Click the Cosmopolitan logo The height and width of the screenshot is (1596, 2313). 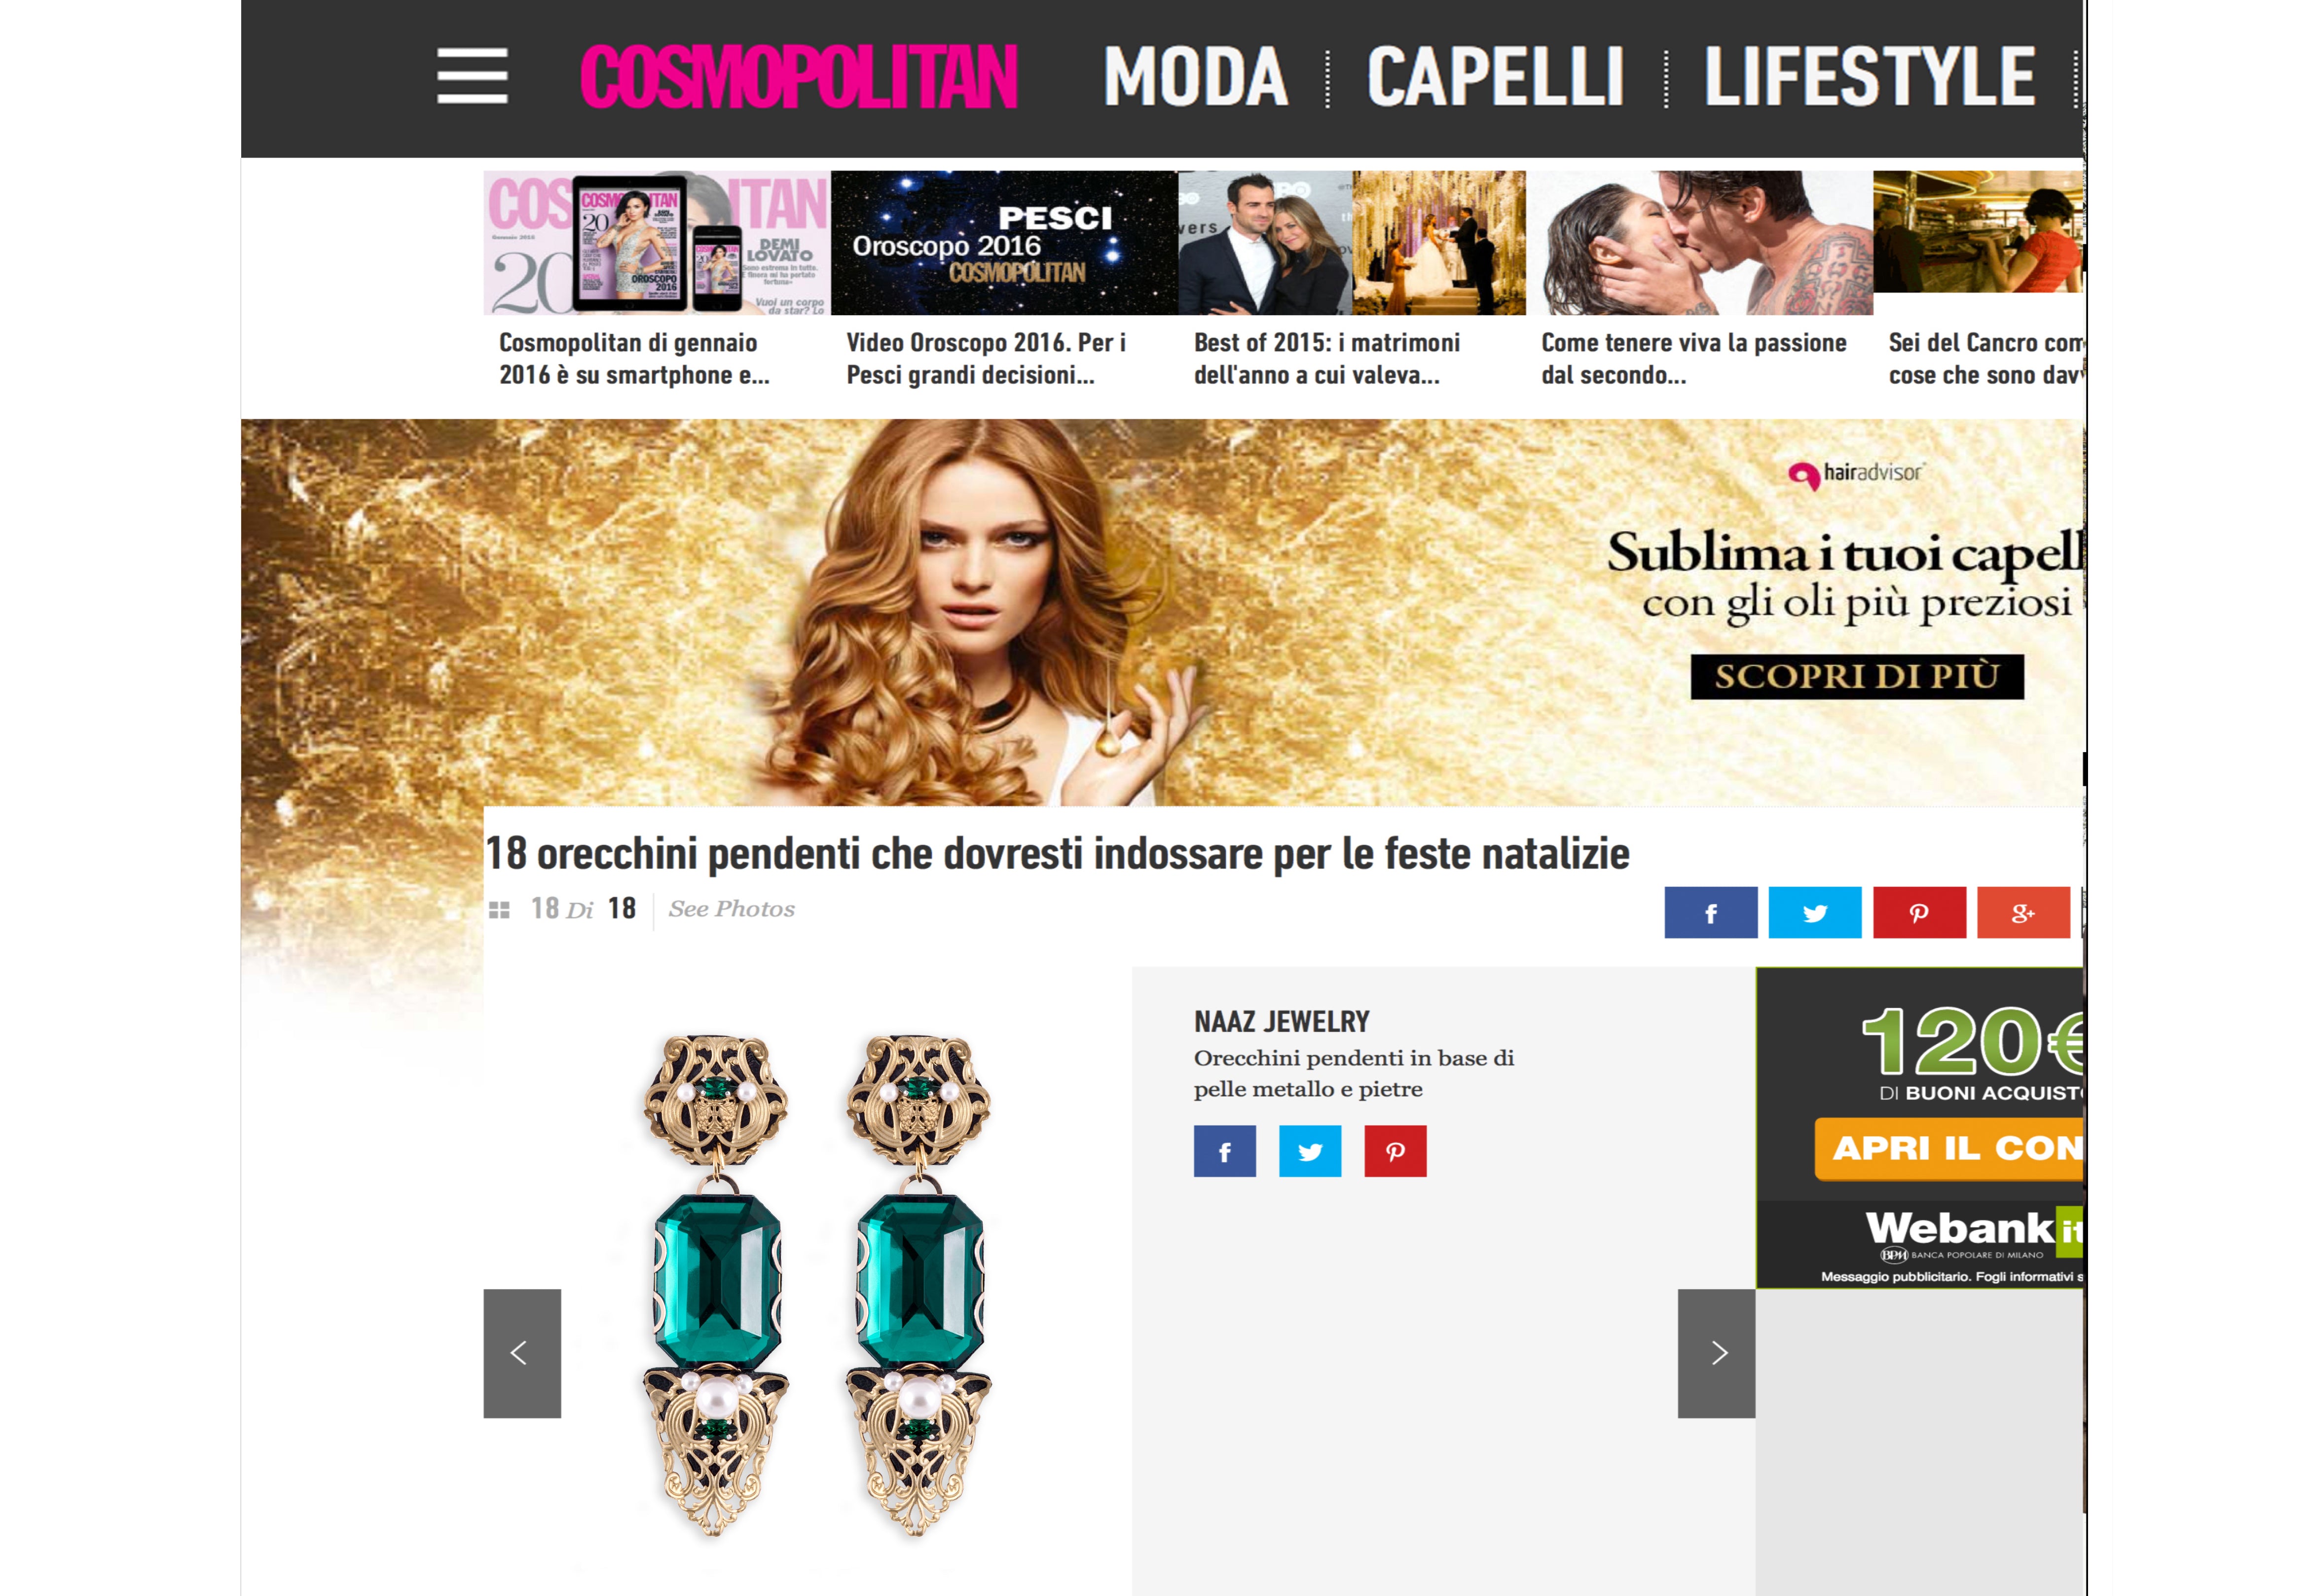coord(799,77)
